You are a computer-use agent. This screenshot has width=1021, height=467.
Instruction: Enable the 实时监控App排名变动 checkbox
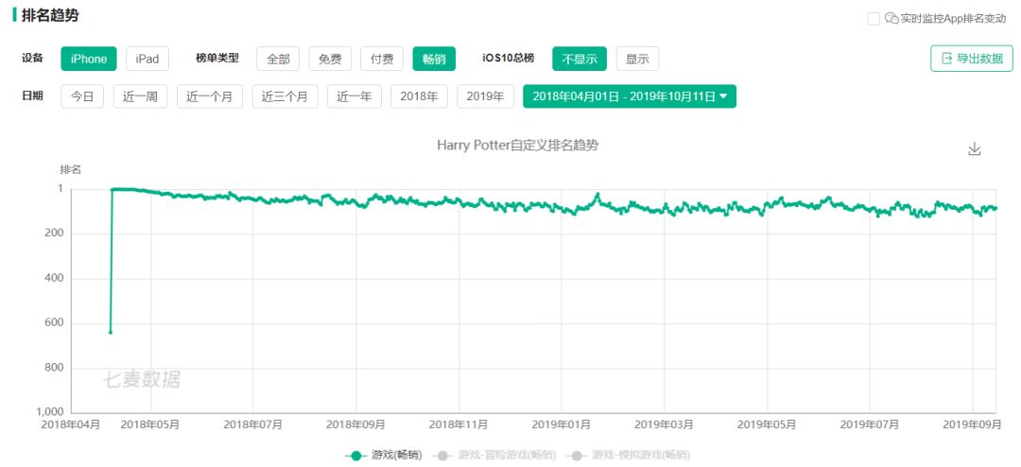874,19
